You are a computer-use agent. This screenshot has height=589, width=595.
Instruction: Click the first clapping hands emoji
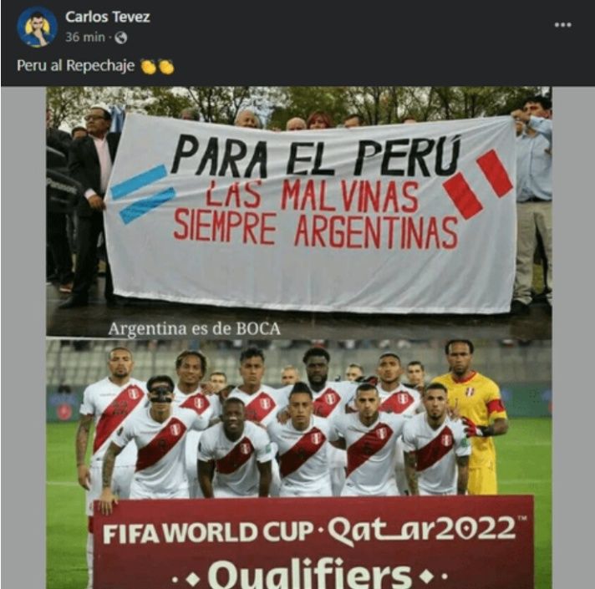point(149,67)
